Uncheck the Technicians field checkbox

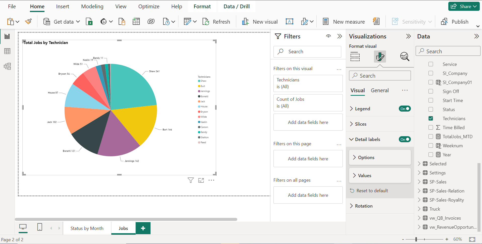(431, 118)
